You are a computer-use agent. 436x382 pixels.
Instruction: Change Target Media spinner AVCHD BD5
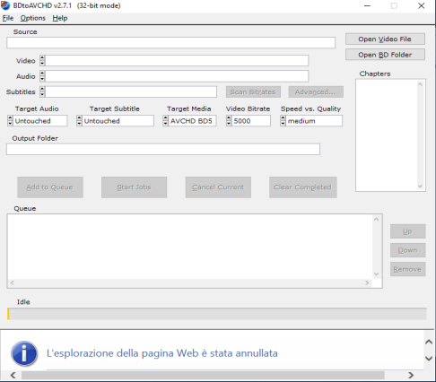click(166, 121)
